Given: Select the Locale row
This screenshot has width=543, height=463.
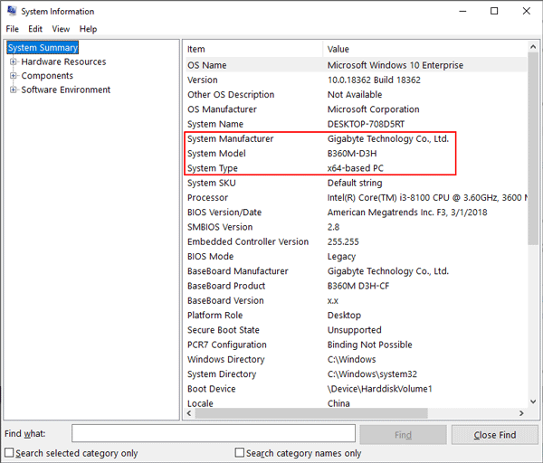Looking at the screenshot, I should click(x=356, y=403).
